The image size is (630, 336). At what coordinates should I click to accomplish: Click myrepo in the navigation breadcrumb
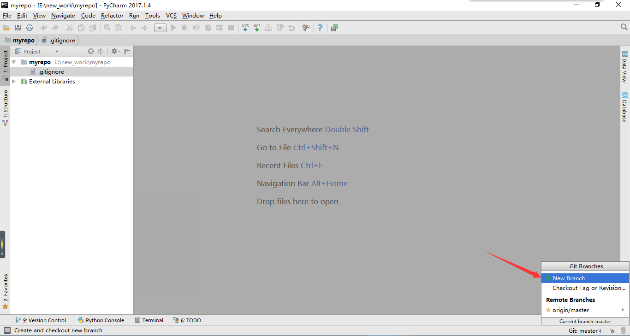(x=20, y=41)
